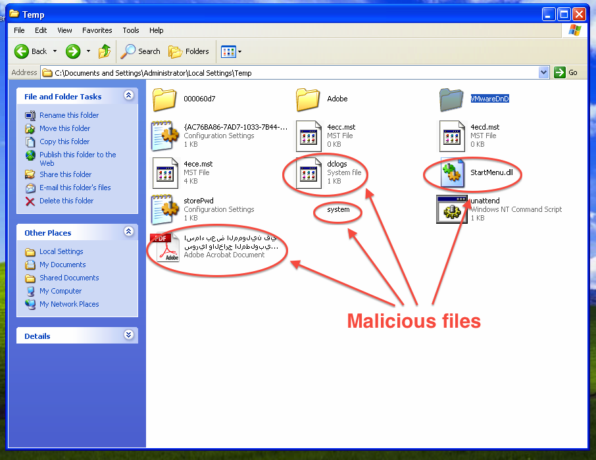Viewport: 596px width, 460px height.
Task: Collapse the File and Folder Tasks panel
Action: pos(128,96)
